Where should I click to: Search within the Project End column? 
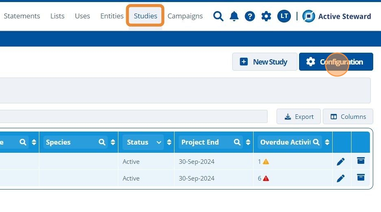pyautogui.click(x=237, y=142)
